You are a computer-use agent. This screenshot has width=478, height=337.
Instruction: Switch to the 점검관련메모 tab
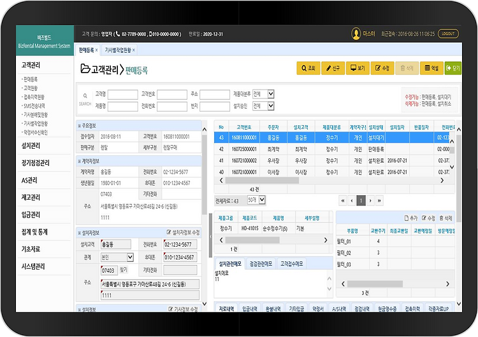[261, 264]
